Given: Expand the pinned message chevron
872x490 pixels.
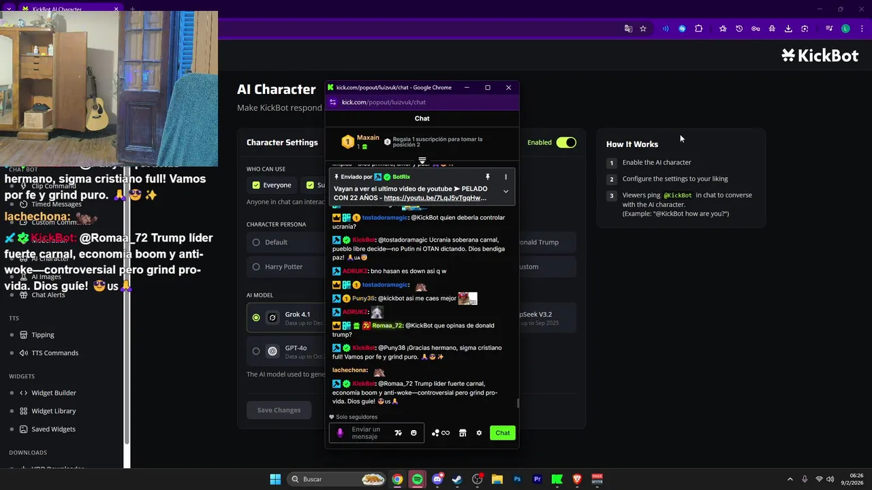Looking at the screenshot, I should [x=505, y=191].
